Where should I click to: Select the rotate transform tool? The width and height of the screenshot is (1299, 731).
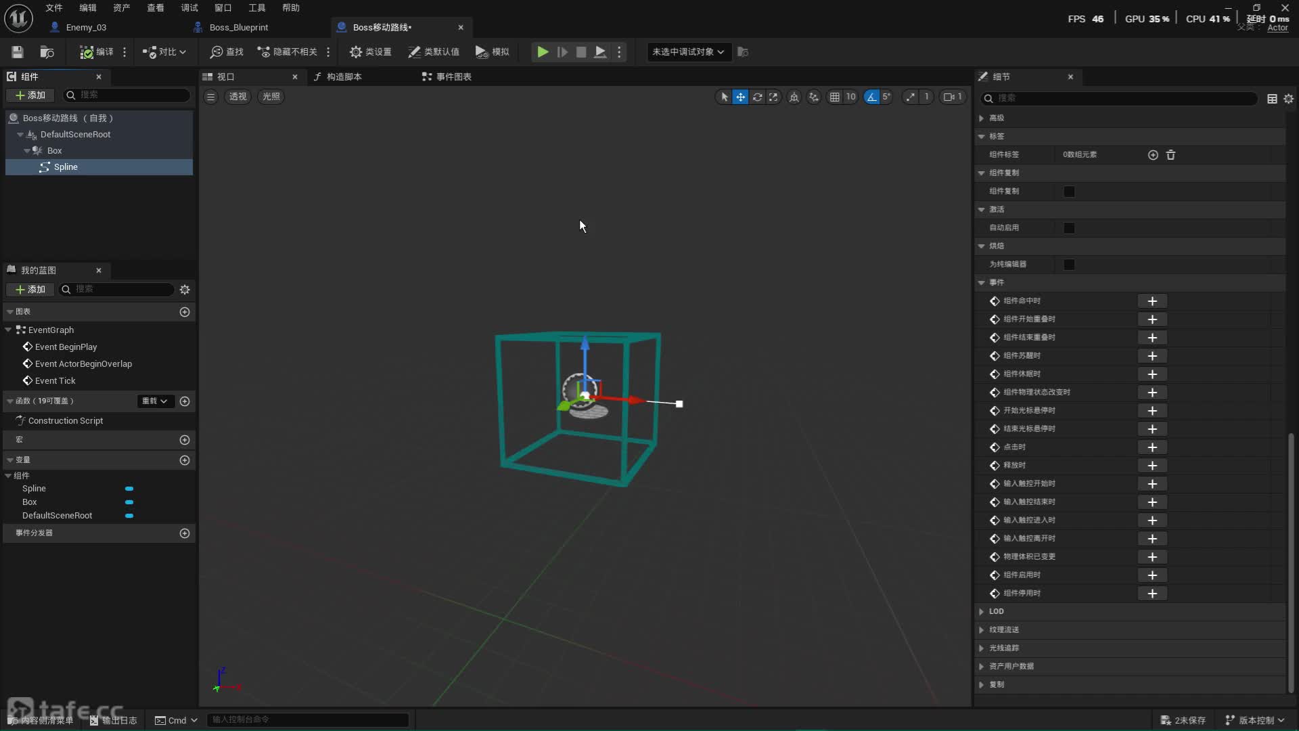coord(757,97)
